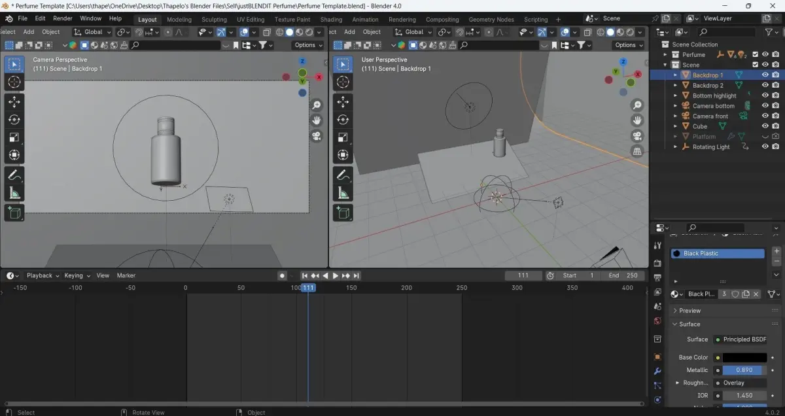Expand the Backdrop 1 tree item
The image size is (785, 416).
click(x=676, y=75)
